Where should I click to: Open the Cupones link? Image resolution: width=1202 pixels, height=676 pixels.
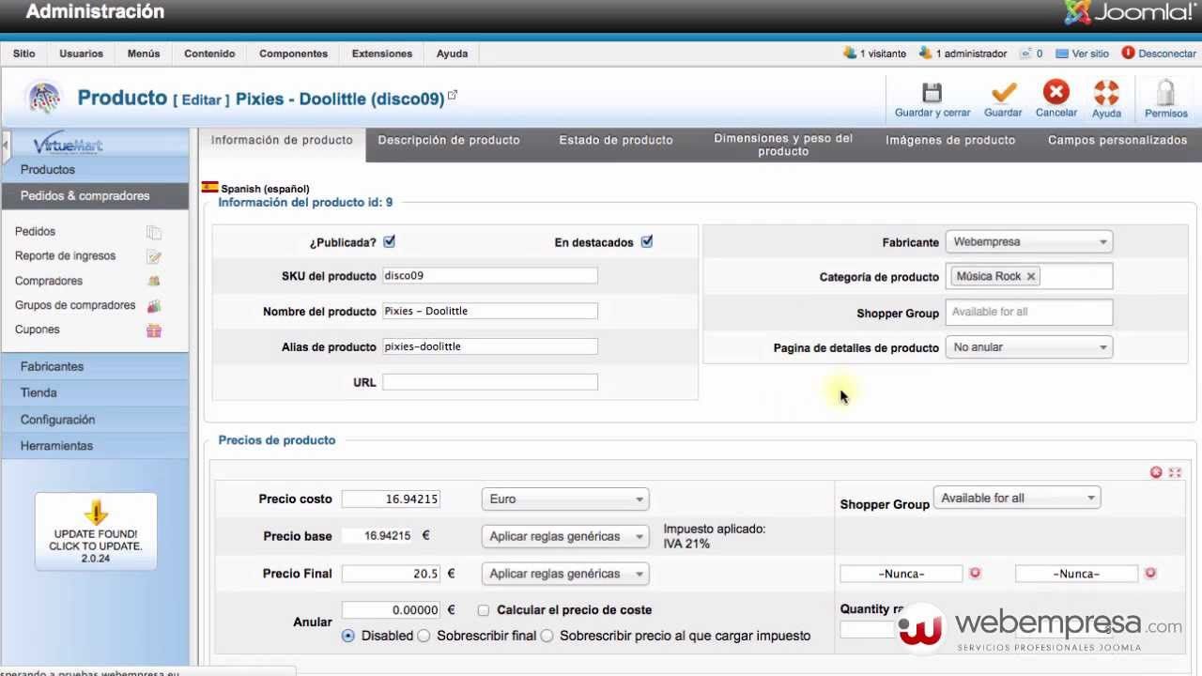click(38, 330)
